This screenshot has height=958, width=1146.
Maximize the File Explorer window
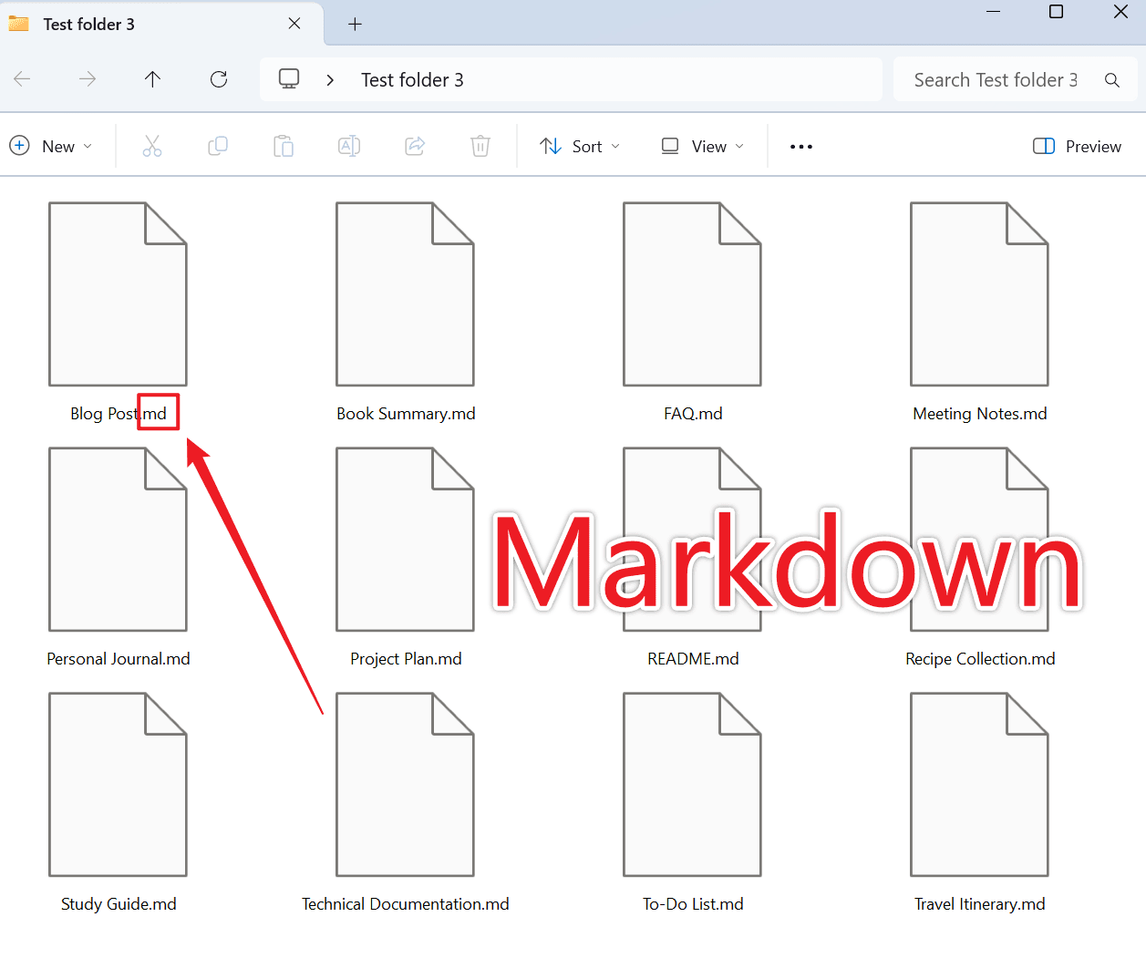pos(1057,12)
